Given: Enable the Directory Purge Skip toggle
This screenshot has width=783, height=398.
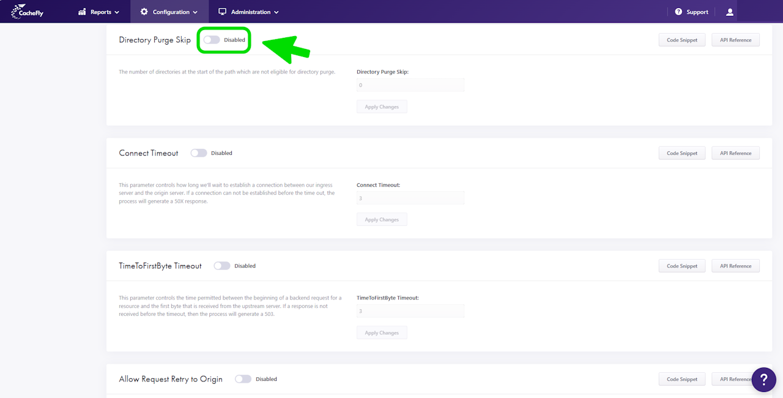Looking at the screenshot, I should [212, 40].
